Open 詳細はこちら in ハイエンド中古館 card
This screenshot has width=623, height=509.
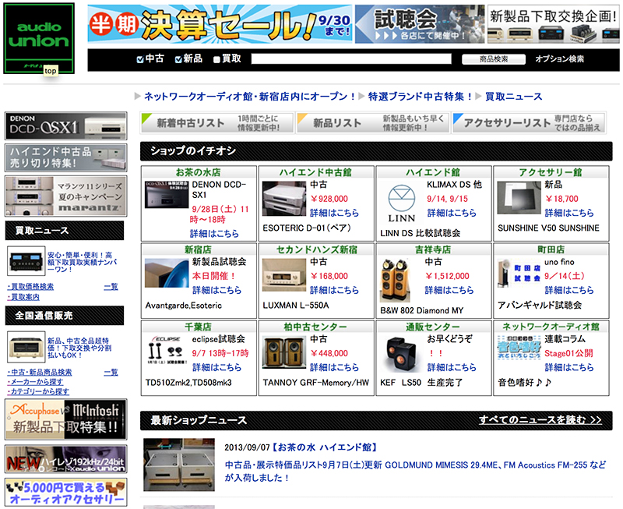(334, 213)
